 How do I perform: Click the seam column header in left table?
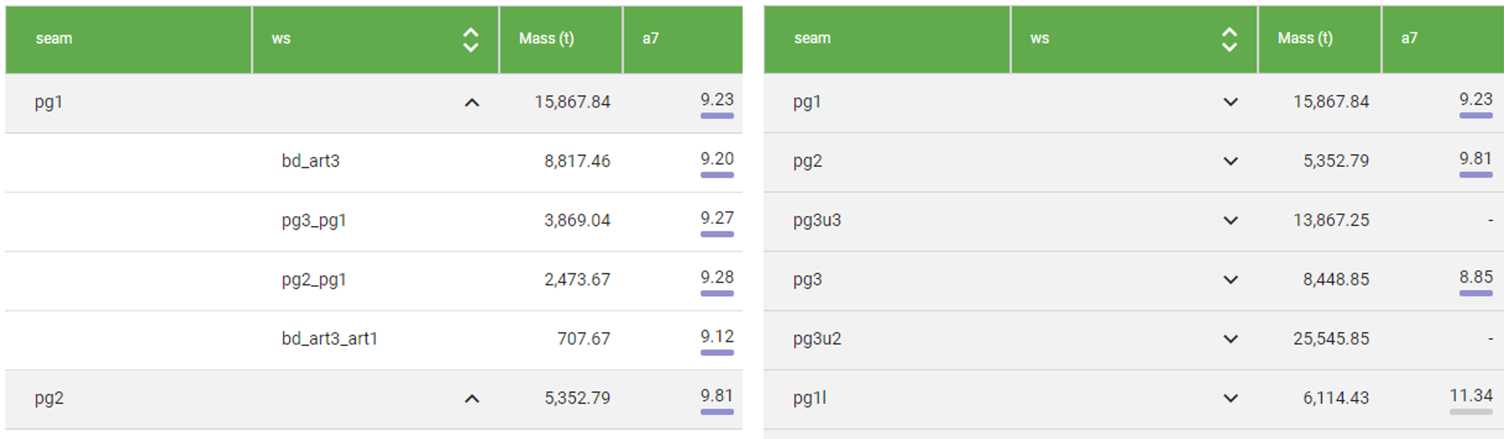(x=54, y=39)
